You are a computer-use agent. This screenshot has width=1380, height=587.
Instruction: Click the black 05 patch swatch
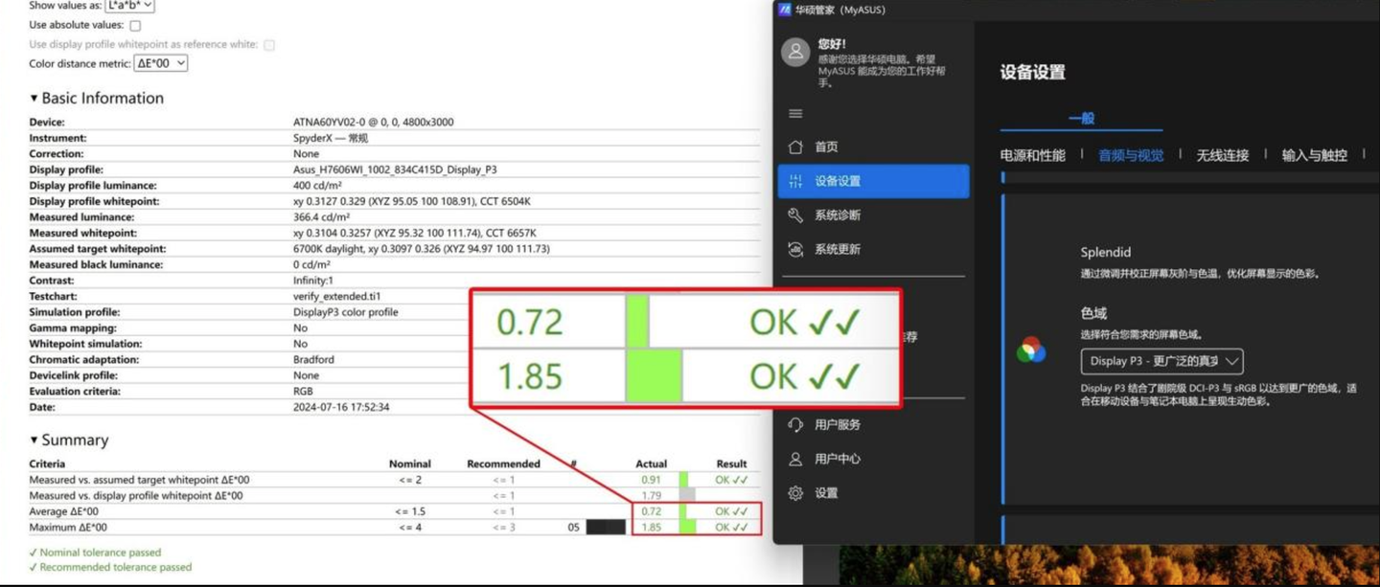click(606, 528)
